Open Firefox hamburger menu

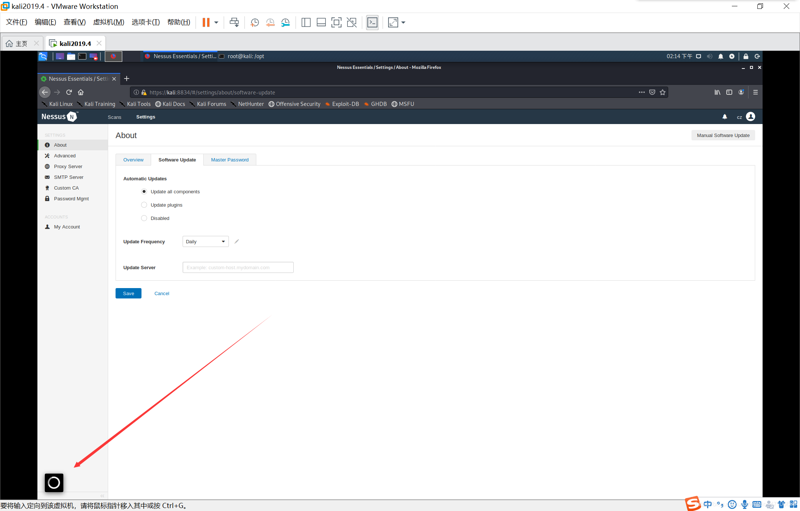coord(755,92)
